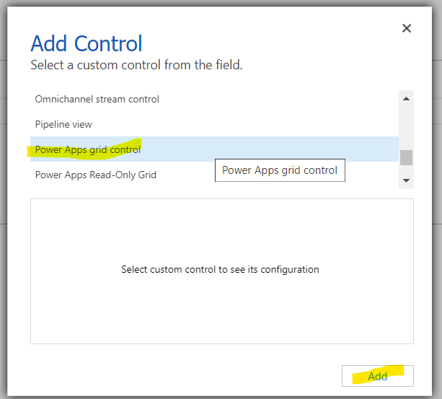Viewport: 442px width, 399px height.
Task: Click the scrollbar track above the thumb
Action: pyautogui.click(x=406, y=126)
